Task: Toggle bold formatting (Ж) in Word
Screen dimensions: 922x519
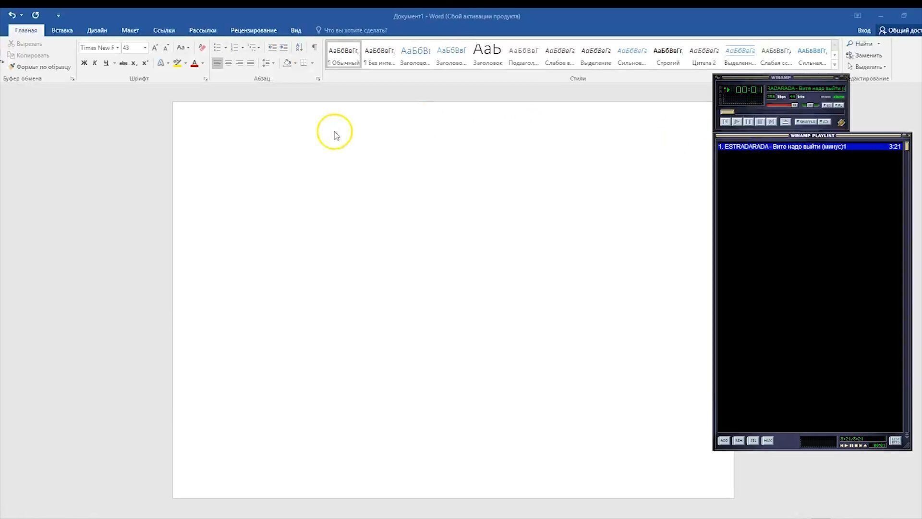Action: pos(84,63)
